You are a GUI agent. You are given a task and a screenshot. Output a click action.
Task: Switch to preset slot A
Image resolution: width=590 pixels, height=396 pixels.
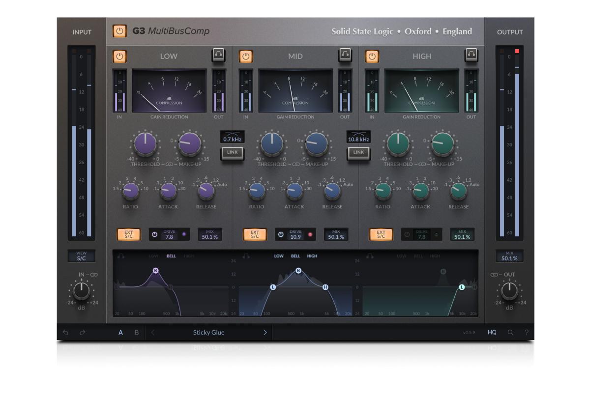[120, 333]
